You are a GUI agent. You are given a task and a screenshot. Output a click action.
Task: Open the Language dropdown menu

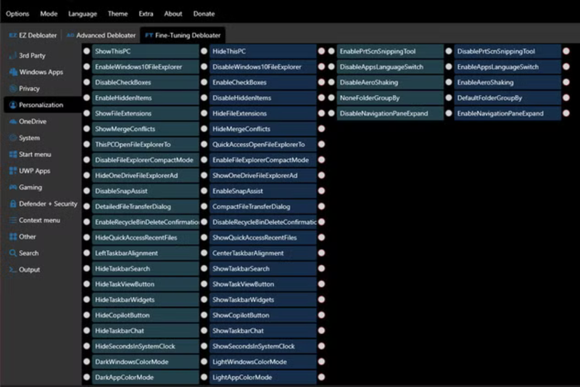click(x=82, y=13)
